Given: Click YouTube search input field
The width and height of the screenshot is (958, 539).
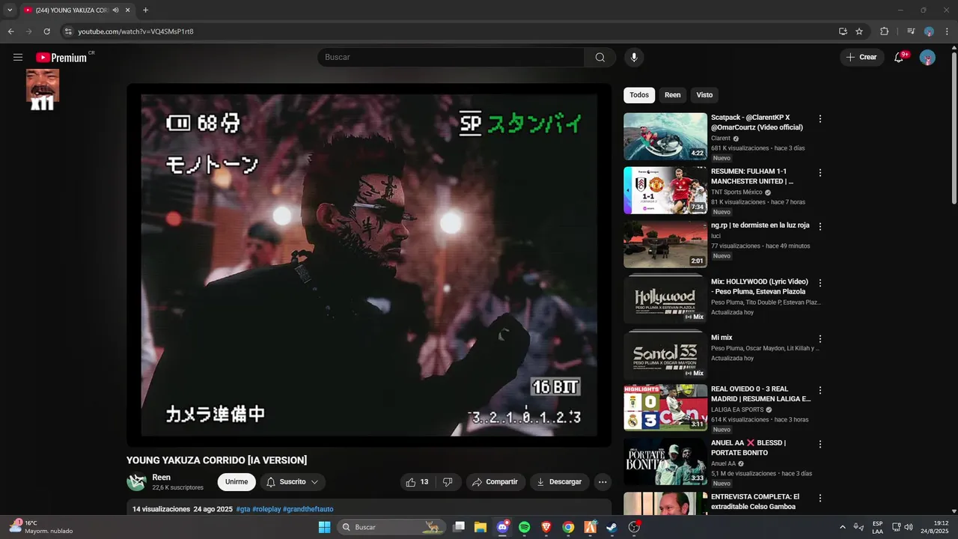Looking at the screenshot, I should click(451, 58).
